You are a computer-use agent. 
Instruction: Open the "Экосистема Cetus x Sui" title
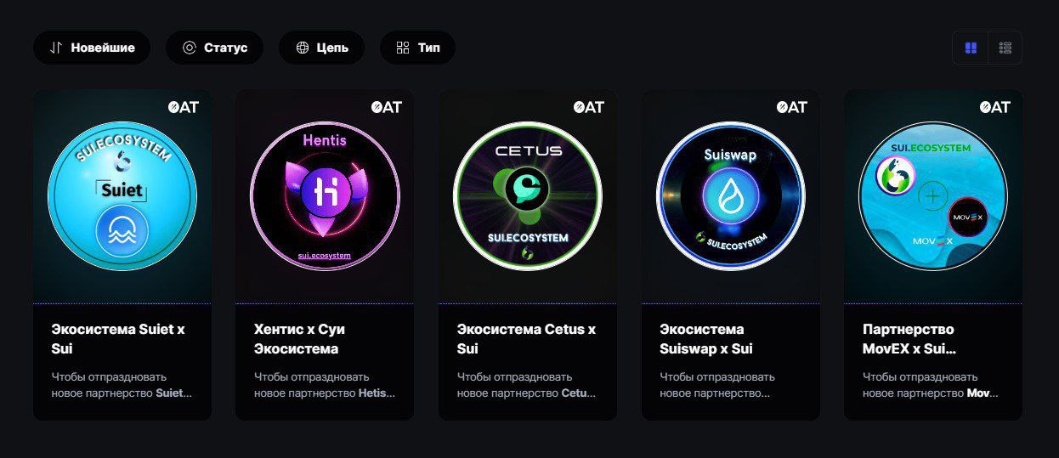pos(526,338)
